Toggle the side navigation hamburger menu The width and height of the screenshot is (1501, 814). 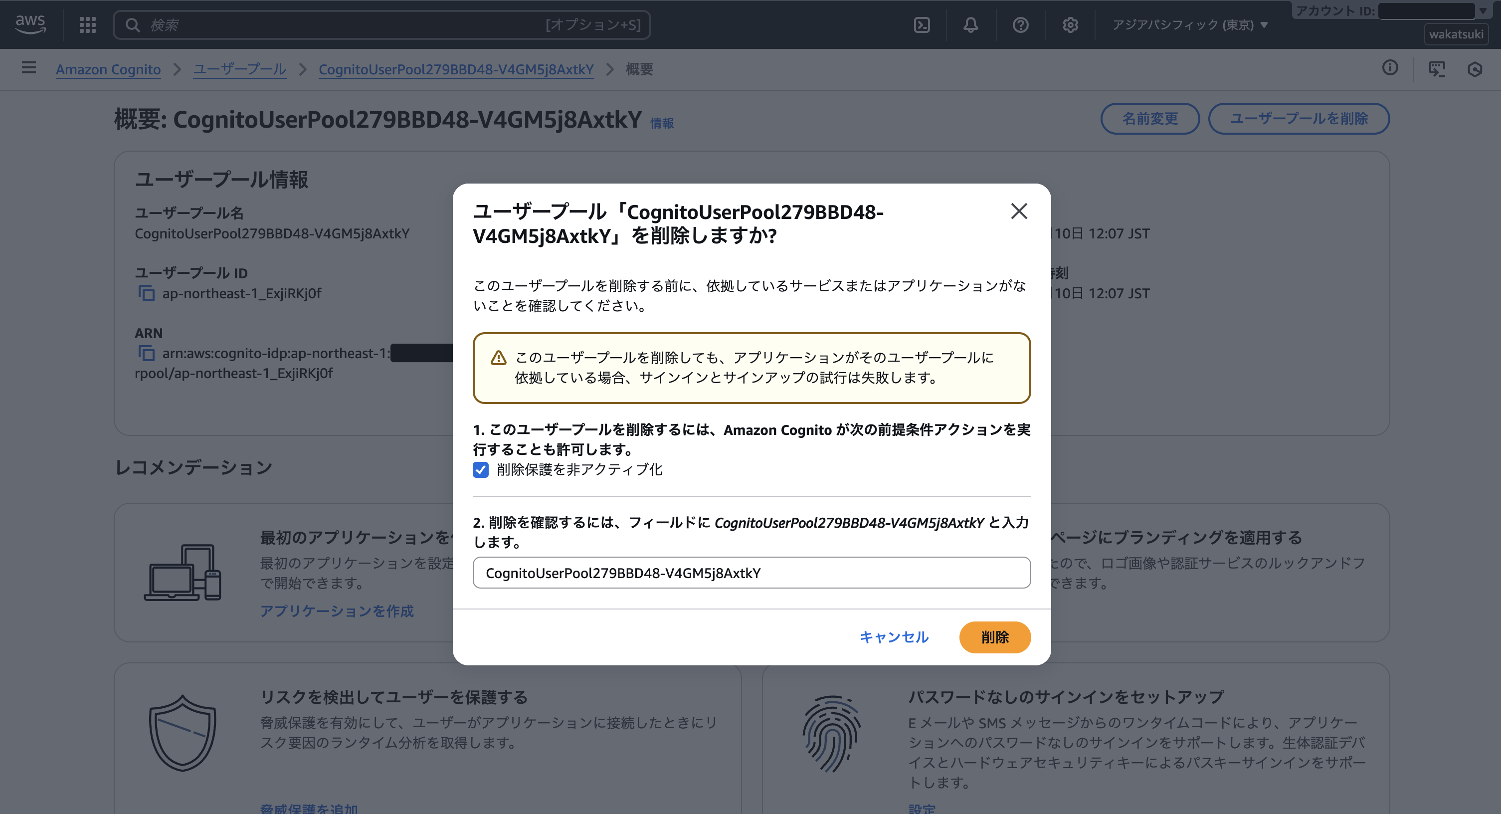click(28, 68)
